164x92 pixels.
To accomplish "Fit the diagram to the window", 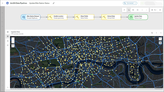I will pyautogui.click(x=138, y=10).
